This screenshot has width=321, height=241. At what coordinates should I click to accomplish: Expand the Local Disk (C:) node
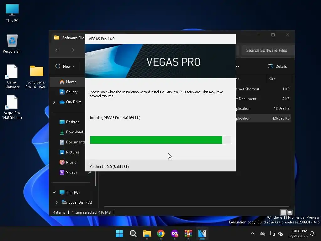click(56, 202)
